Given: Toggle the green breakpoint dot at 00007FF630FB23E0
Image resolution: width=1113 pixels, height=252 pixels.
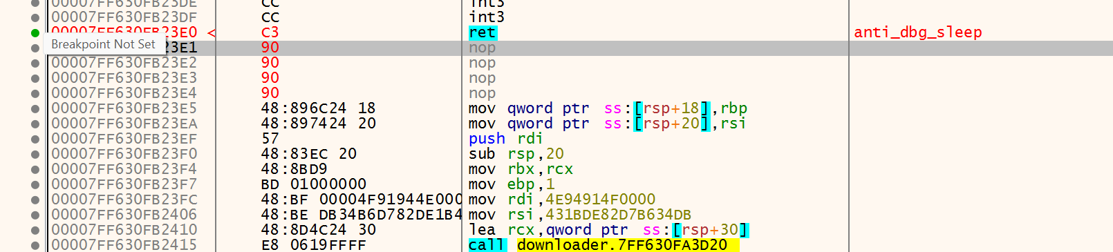Looking at the screenshot, I should [x=35, y=32].
